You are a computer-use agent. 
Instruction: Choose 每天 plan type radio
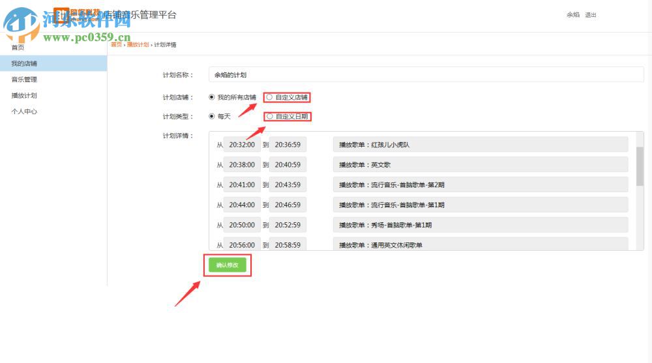pos(212,117)
